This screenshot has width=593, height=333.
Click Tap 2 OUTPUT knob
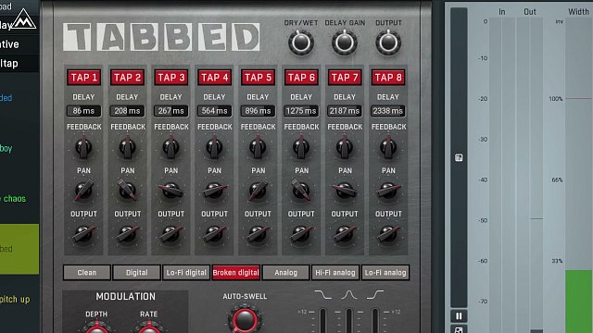(x=128, y=234)
